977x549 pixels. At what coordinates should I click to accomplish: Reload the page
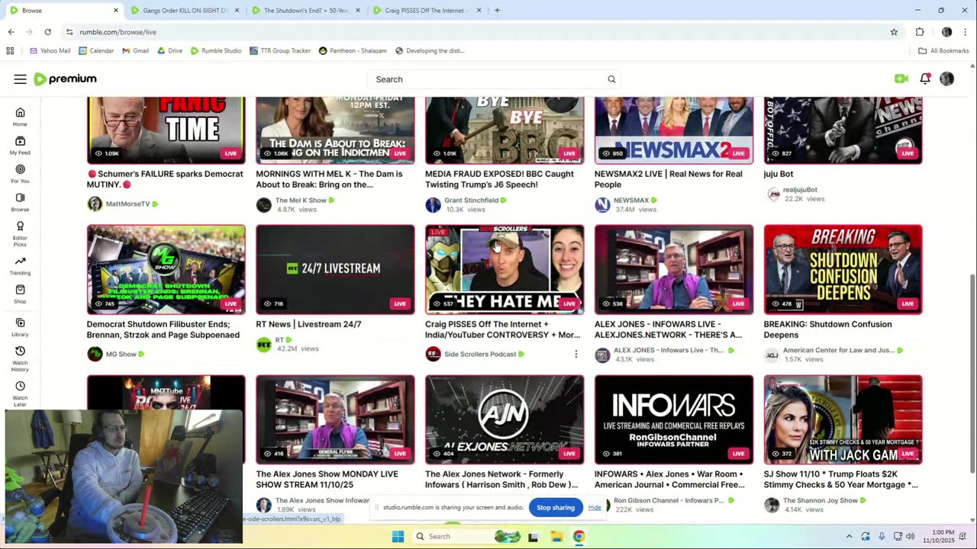[x=47, y=32]
